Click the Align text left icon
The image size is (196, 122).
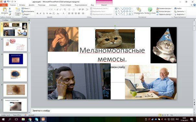click(x=69, y=13)
